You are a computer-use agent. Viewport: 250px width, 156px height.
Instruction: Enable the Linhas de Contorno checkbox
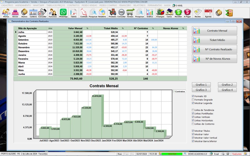pyautogui.click(x=193, y=124)
